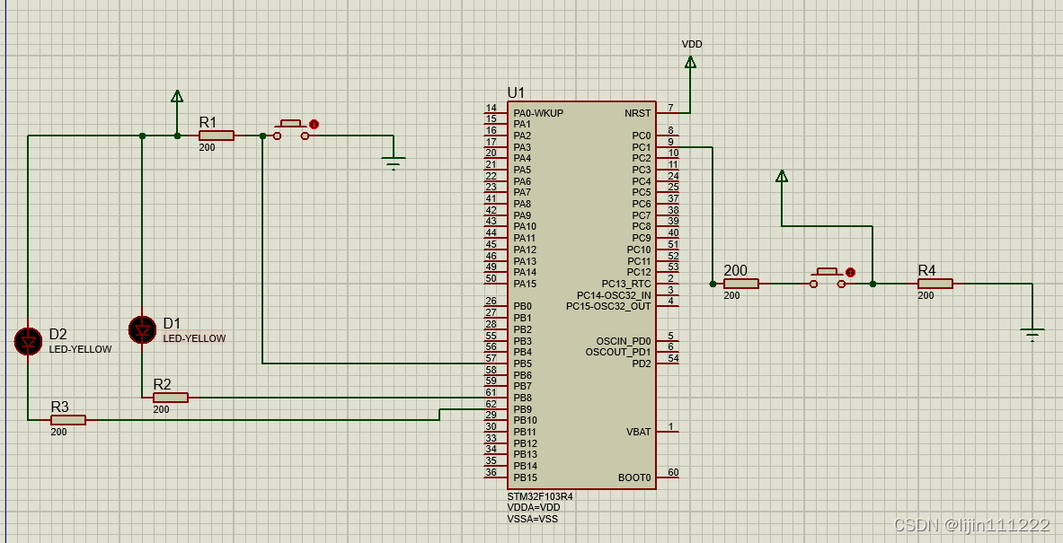
Task: Click the STM32F103R4 part name text
Action: (540, 496)
